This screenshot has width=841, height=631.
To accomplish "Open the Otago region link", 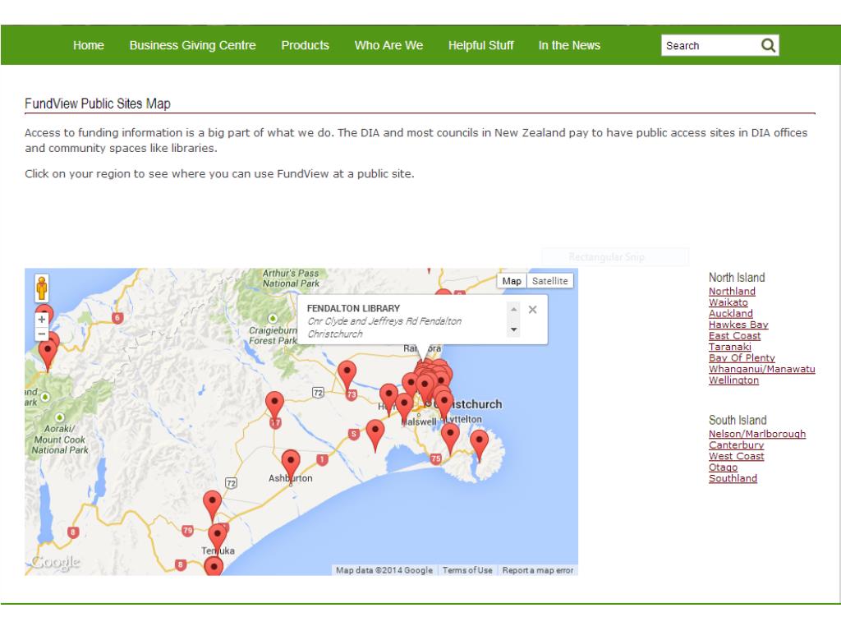I will 723,467.
